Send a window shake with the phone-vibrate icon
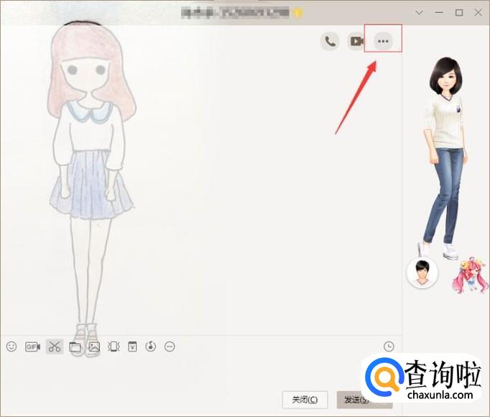Viewport: 490px width, 417px height. coord(114,347)
